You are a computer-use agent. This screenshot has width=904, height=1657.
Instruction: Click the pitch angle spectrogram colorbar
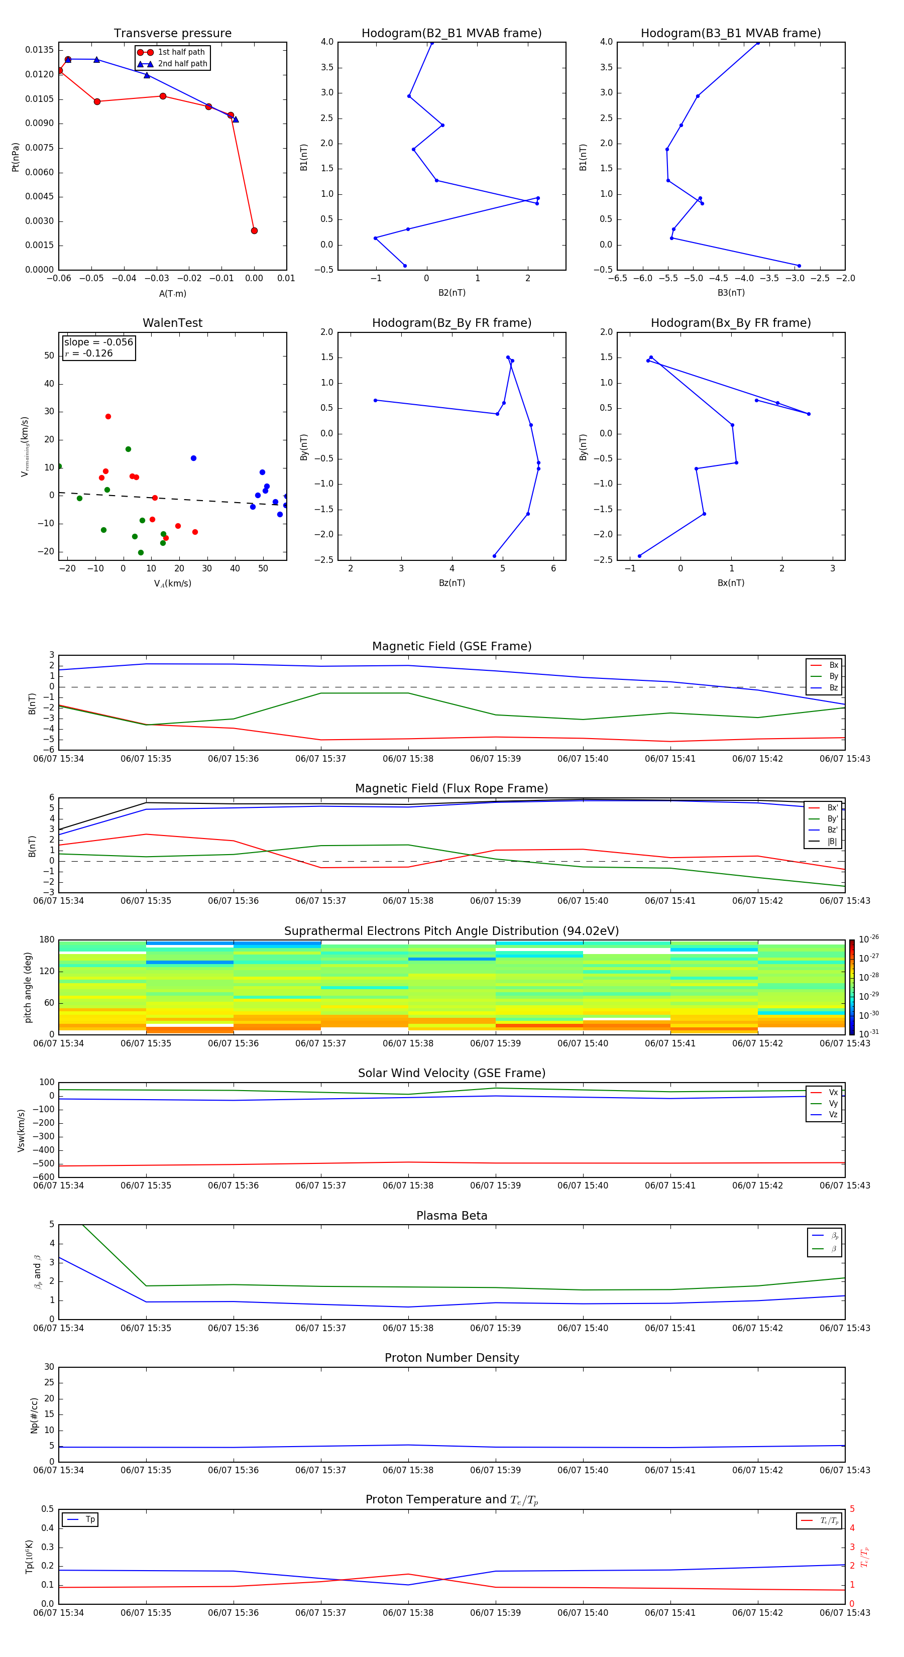click(852, 987)
